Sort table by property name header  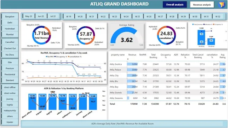point(118,55)
